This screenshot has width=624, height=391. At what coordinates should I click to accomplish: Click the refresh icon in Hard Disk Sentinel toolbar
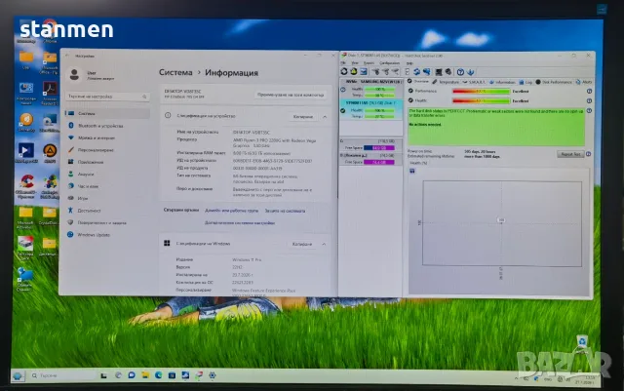[344, 72]
